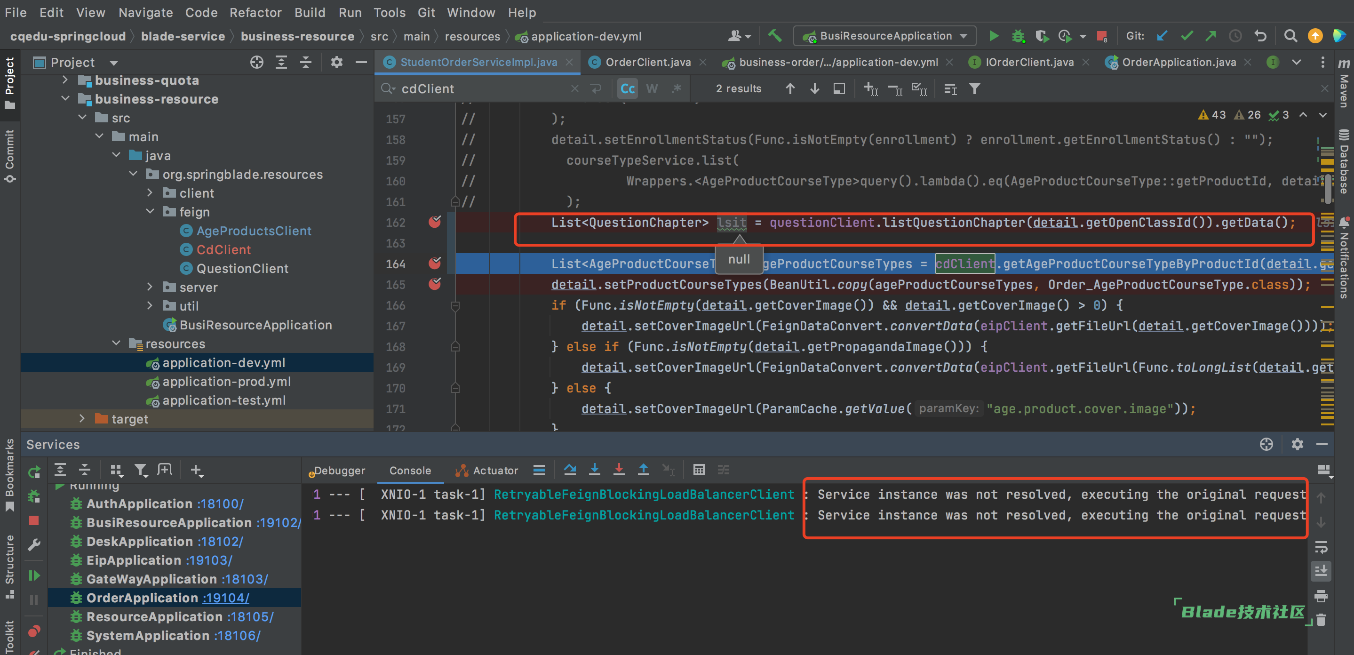
Task: Stop the running process in the top toolbar
Action: click(1102, 36)
